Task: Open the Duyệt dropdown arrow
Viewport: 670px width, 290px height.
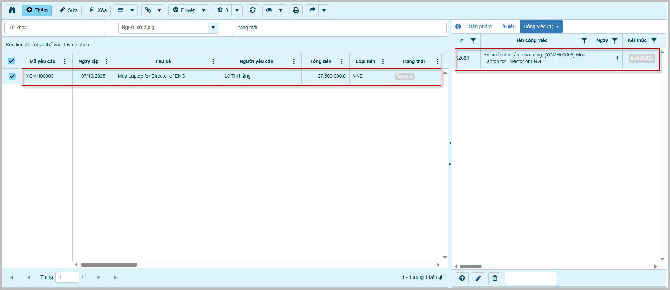Action: coord(204,10)
